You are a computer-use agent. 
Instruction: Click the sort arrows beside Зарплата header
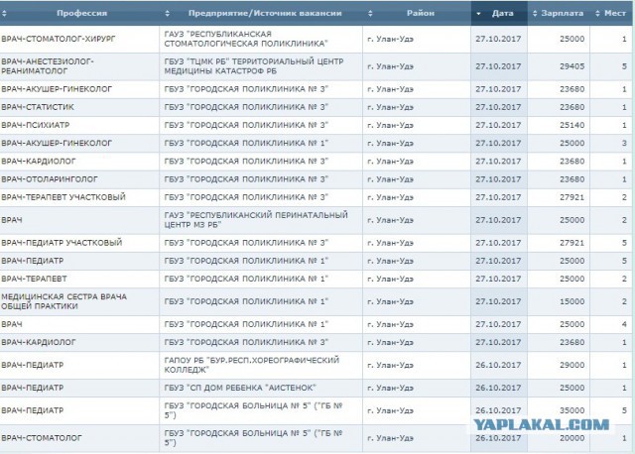[535, 13]
